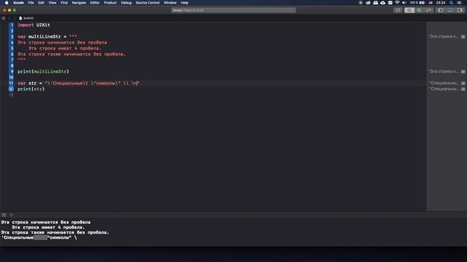Click the Ready activity status field
The width and height of the screenshot is (467, 262).
(x=233, y=10)
